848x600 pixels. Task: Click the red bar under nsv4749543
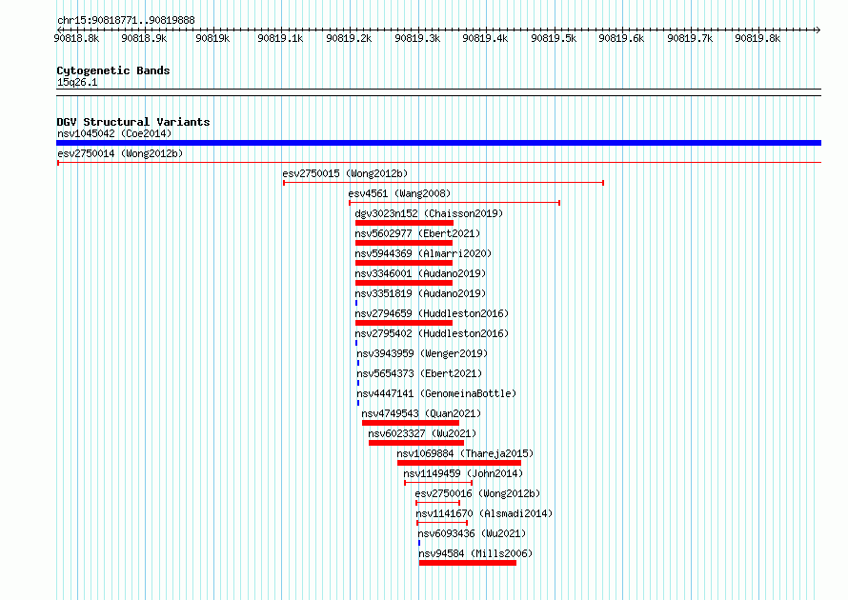tap(411, 423)
